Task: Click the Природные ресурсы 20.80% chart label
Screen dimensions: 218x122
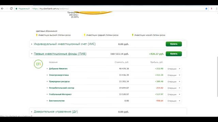Action: click(73, 15)
